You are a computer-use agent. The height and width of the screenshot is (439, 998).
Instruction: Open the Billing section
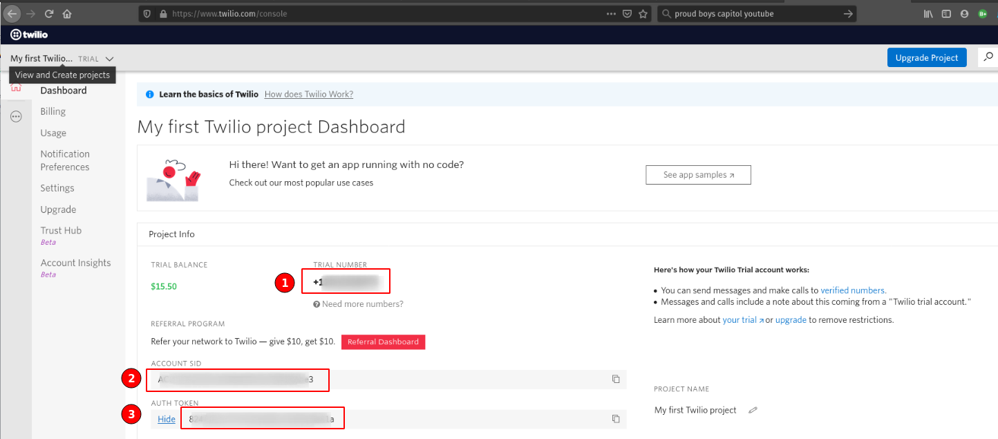coord(53,111)
